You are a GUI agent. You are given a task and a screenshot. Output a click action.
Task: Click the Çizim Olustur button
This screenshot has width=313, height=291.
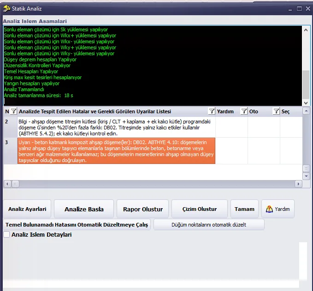200,209
